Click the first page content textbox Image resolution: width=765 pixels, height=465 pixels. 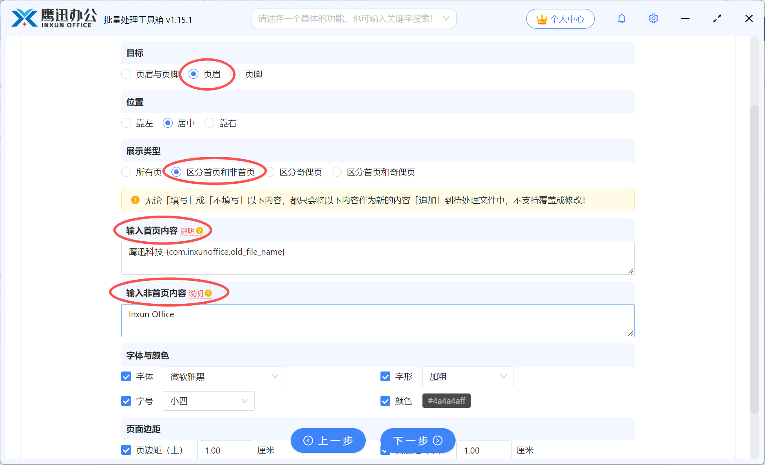(378, 258)
